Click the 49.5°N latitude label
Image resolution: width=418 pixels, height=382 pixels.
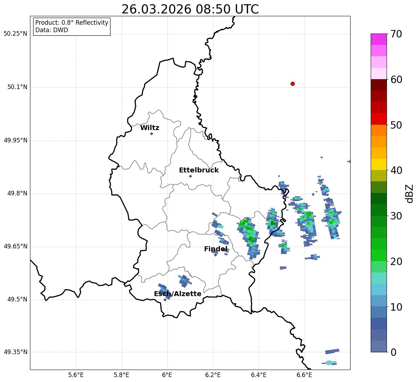tap(17, 299)
